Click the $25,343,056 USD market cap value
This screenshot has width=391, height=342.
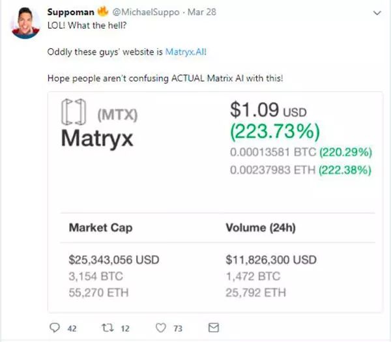point(114,260)
